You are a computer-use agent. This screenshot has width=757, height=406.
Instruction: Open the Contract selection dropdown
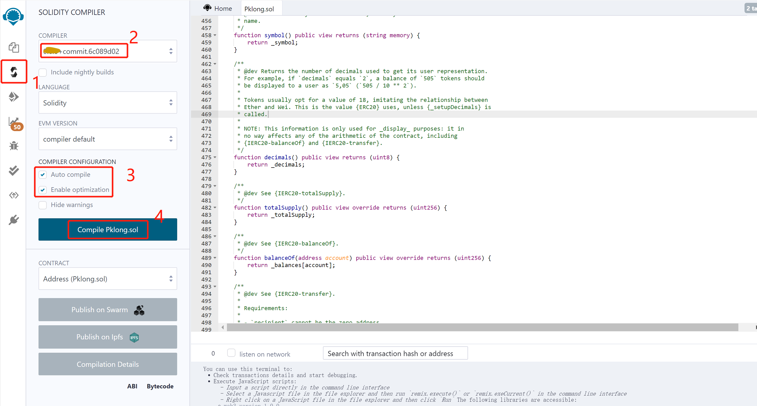108,279
